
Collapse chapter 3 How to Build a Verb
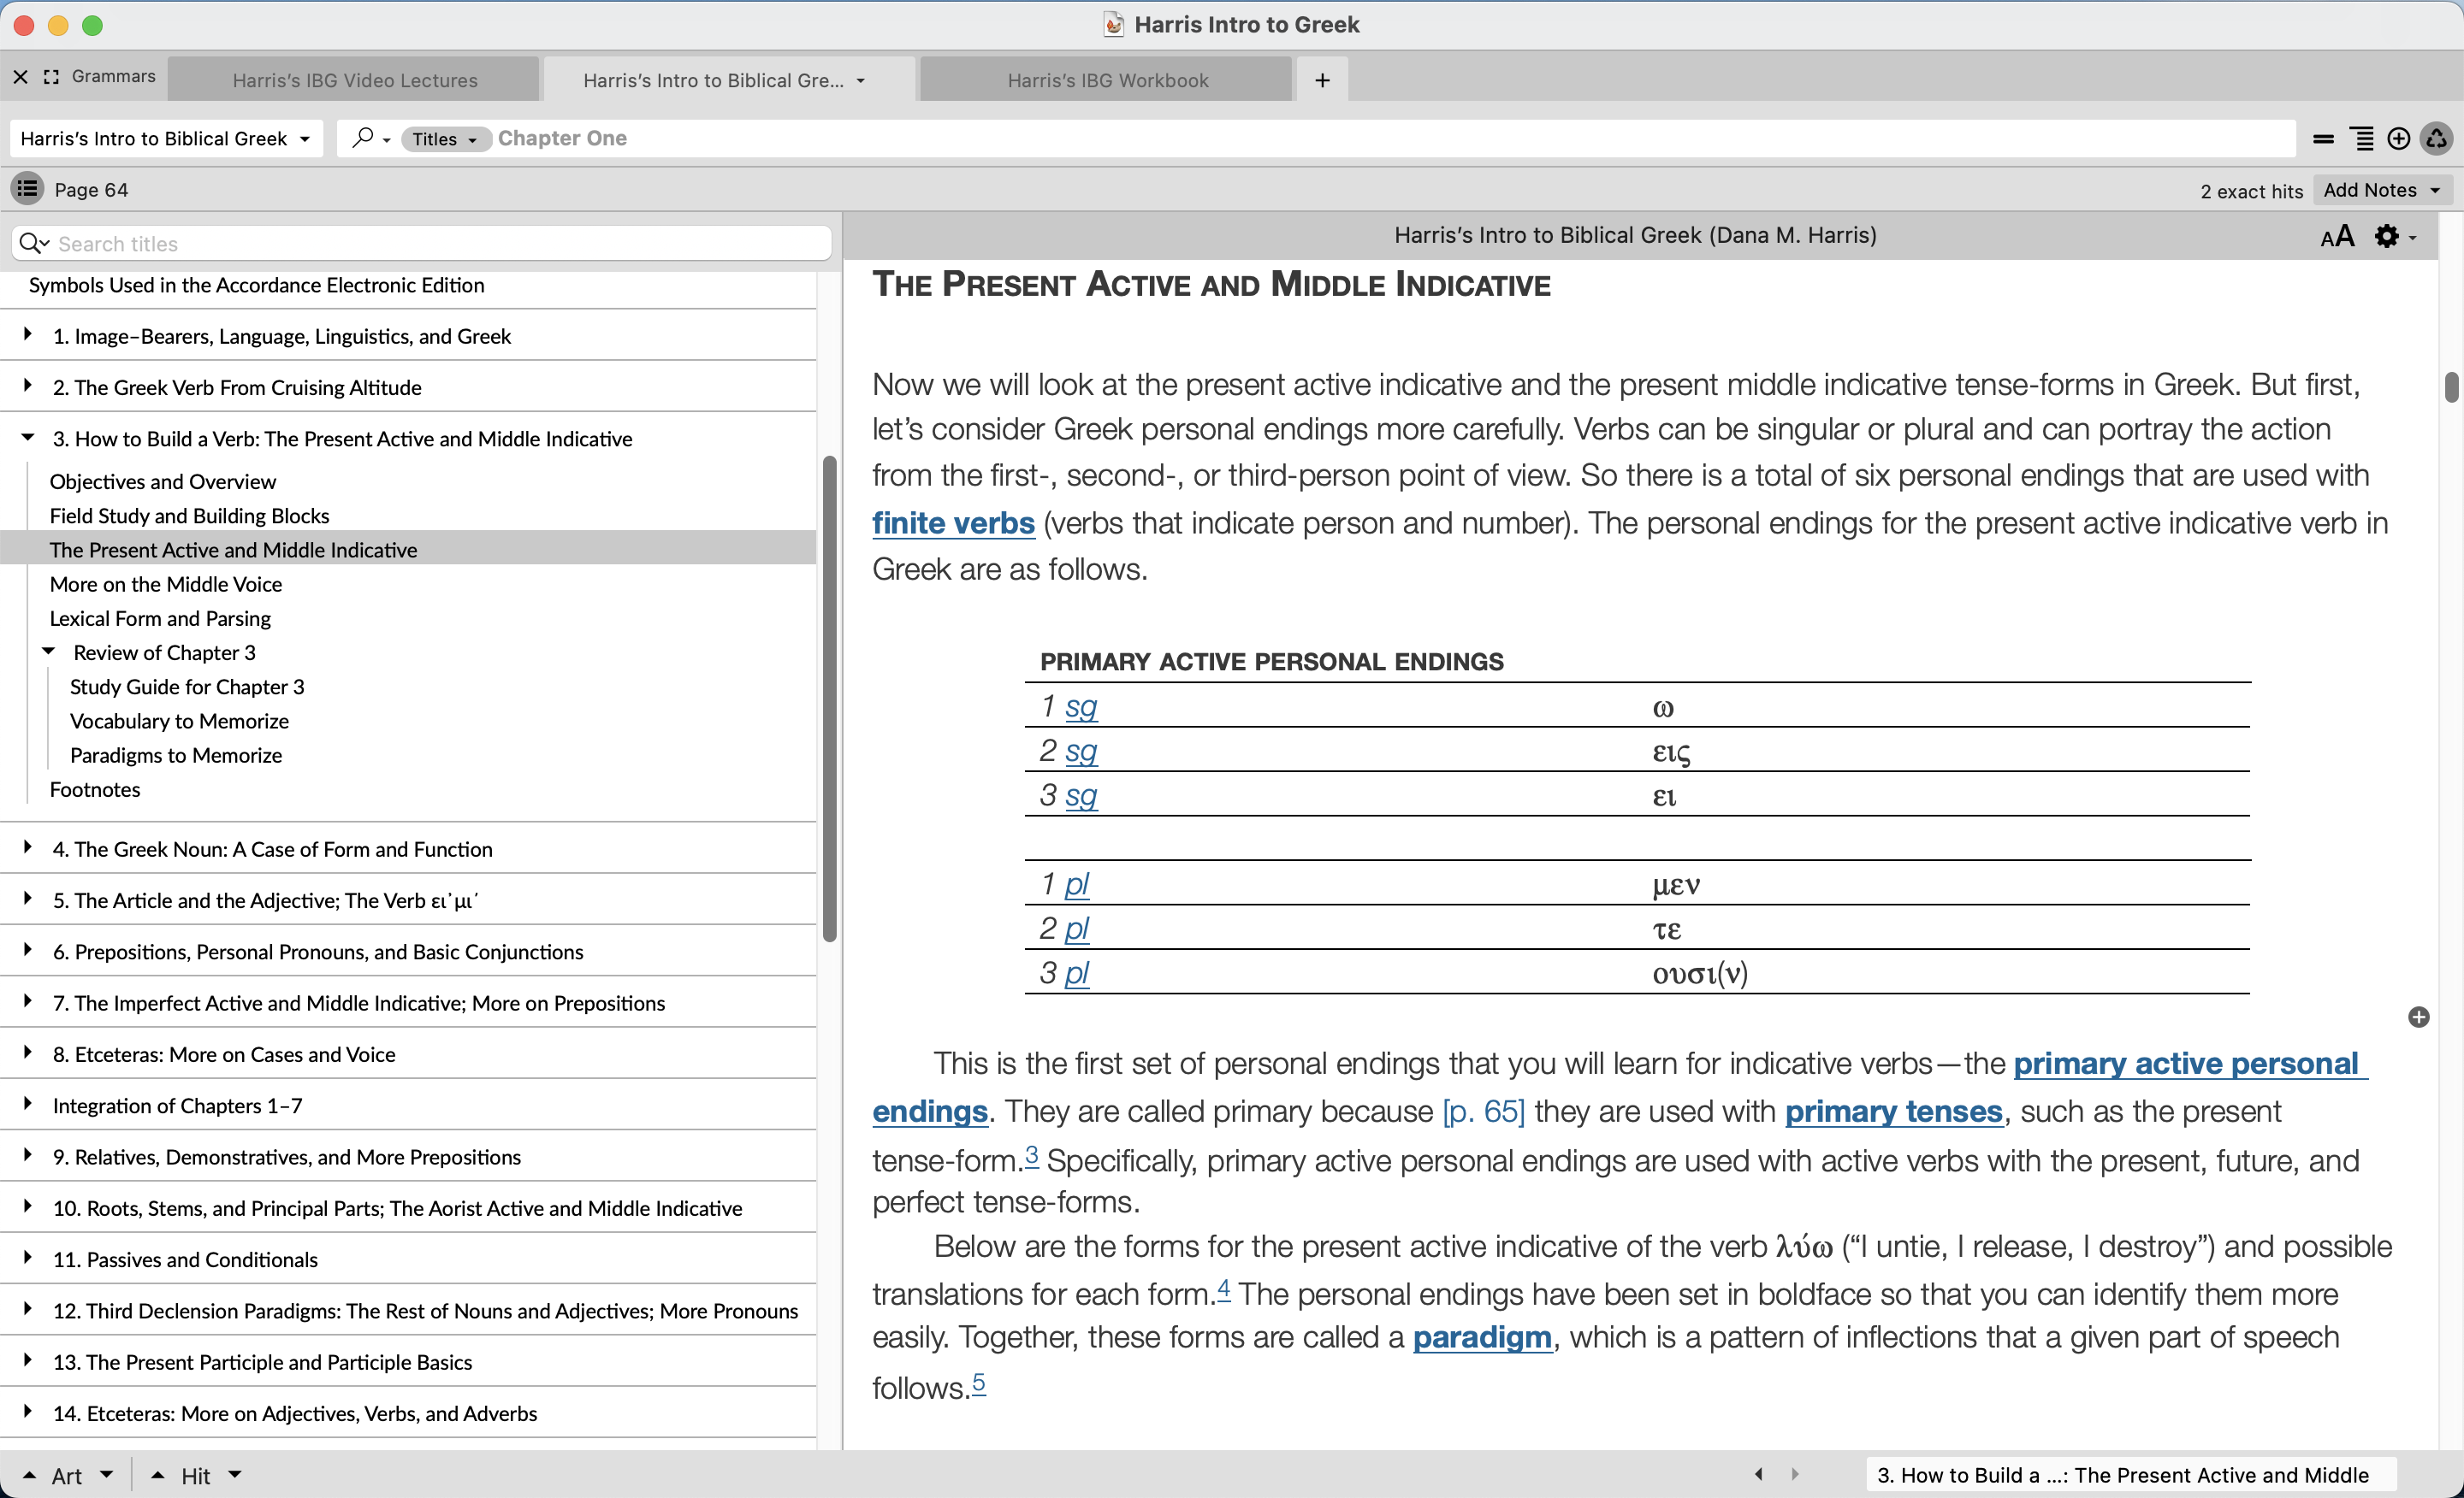tap(28, 438)
